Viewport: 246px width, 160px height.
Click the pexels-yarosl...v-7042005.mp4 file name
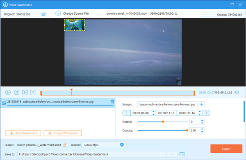click(x=126, y=13)
